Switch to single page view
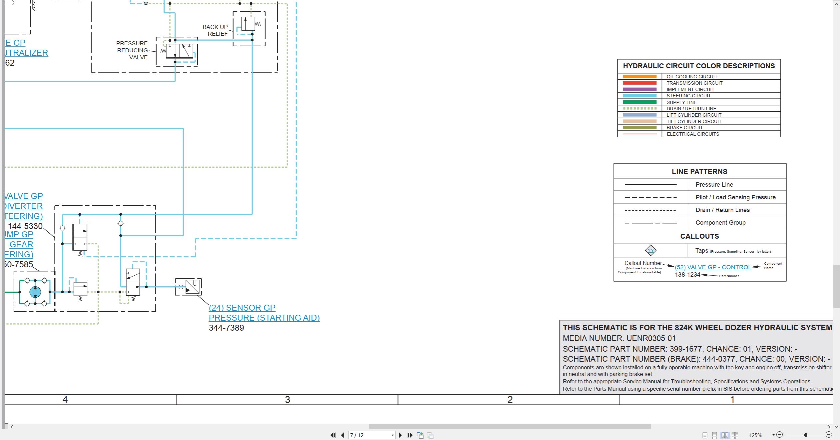 click(x=705, y=435)
